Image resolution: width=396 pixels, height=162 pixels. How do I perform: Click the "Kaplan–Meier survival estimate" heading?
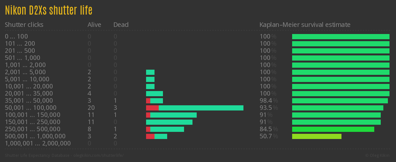[x=305, y=25]
